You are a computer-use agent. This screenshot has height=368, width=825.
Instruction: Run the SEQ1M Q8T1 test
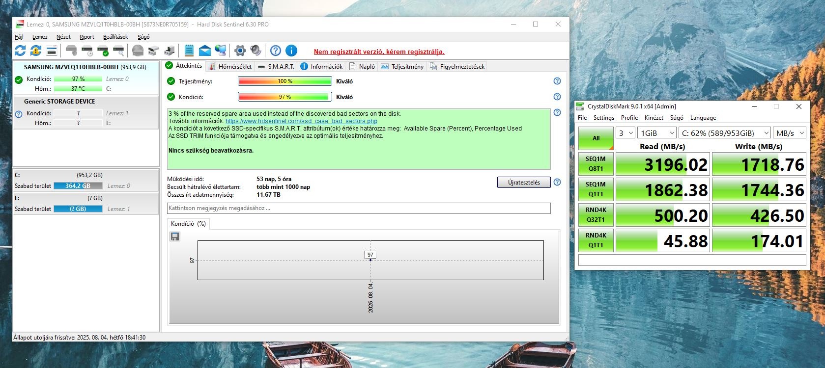point(596,164)
